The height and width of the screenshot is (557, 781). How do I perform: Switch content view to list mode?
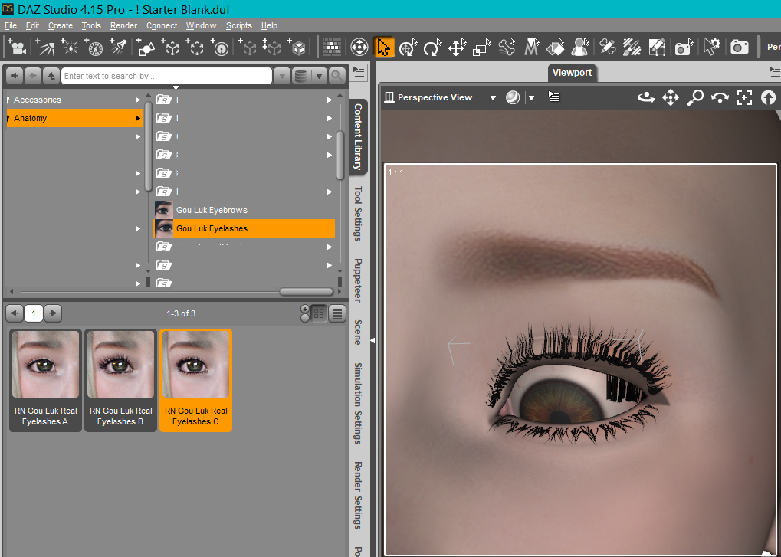click(x=337, y=313)
